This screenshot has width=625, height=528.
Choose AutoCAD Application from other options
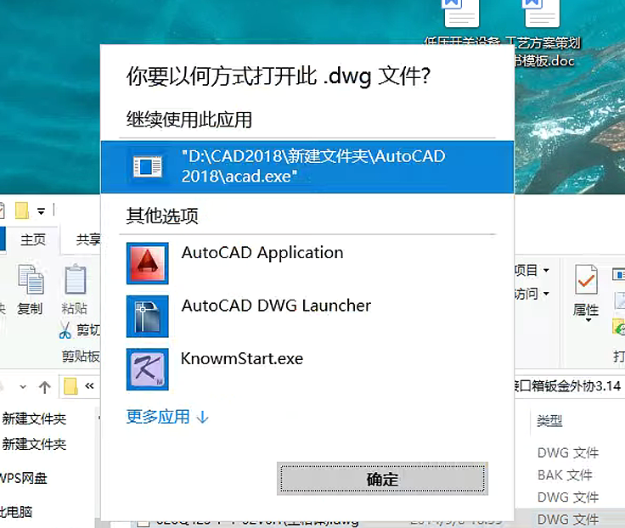[307, 263]
